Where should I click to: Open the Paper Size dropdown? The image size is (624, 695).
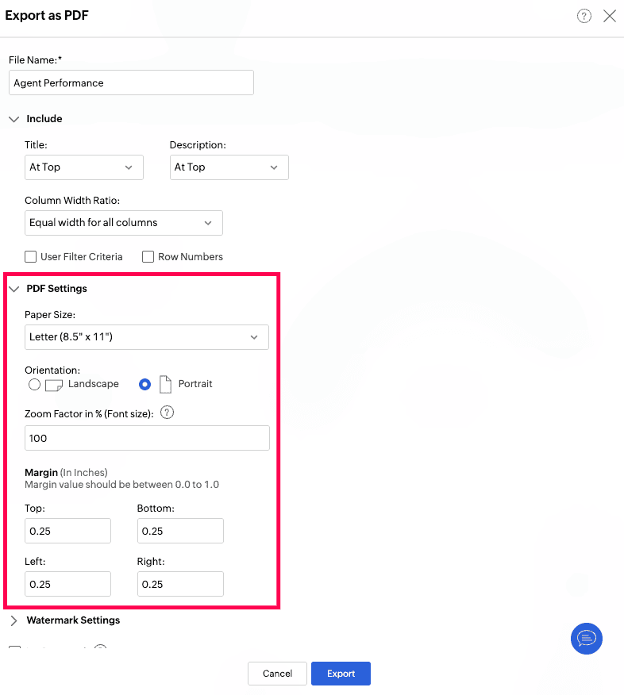(x=147, y=337)
